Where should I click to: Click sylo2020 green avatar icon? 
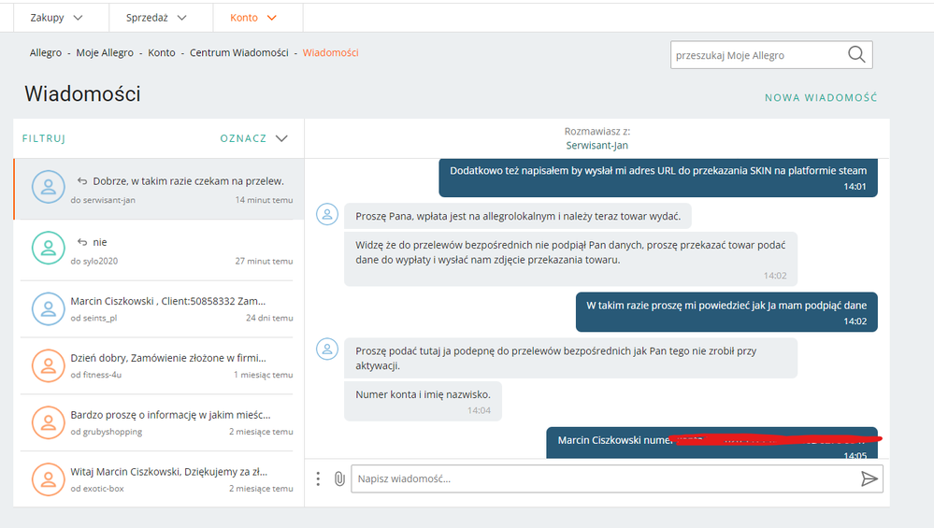49,248
